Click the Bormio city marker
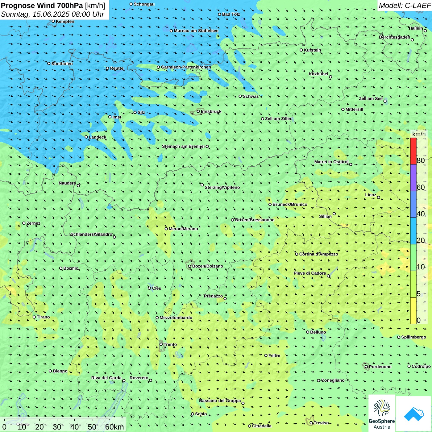The width and height of the screenshot is (432, 432). [x=61, y=268]
